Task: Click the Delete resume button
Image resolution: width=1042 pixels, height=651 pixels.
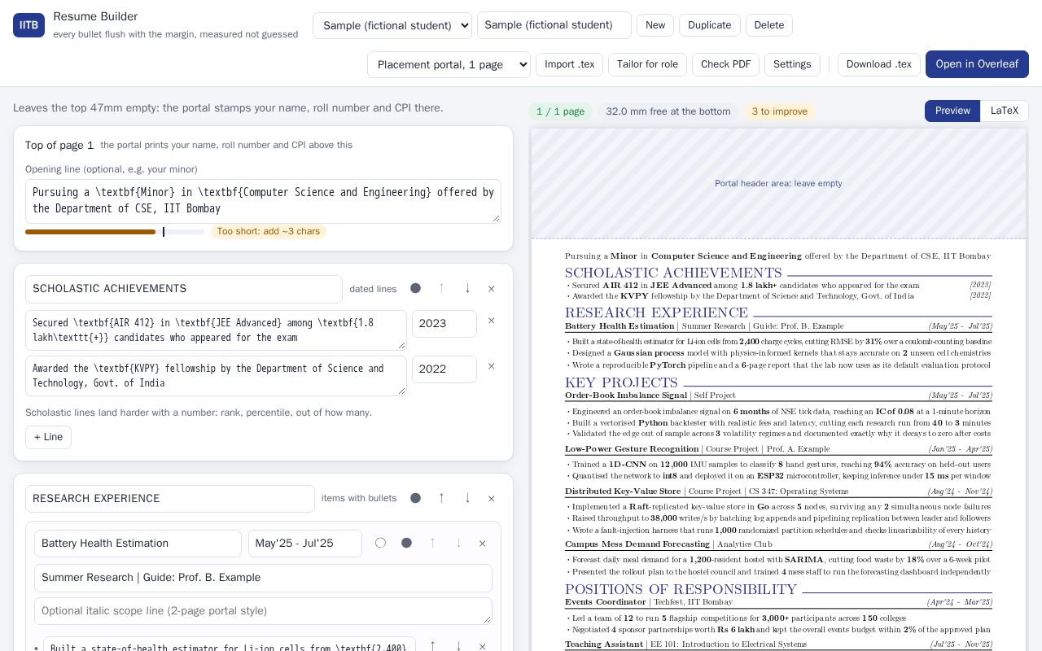Action: 769,25
